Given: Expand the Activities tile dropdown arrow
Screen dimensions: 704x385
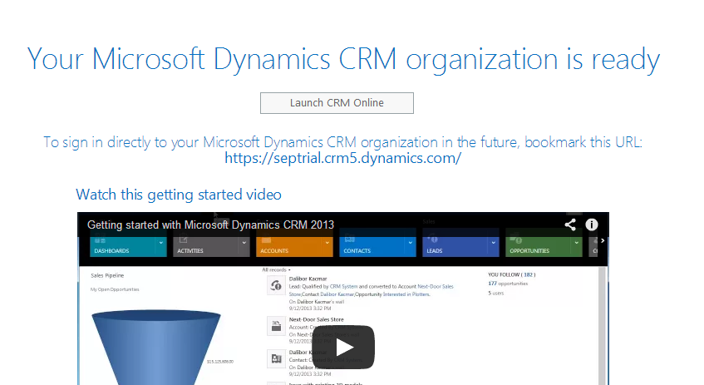Looking at the screenshot, I should click(x=244, y=244).
